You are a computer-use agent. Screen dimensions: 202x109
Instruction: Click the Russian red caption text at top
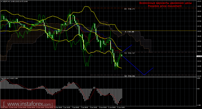point(166,3)
